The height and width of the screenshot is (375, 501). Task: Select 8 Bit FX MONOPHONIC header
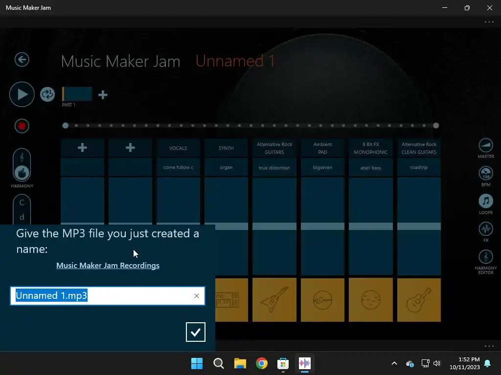click(371, 148)
